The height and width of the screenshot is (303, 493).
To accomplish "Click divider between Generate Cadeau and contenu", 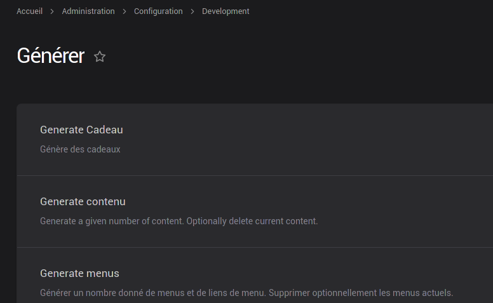I will pyautogui.click(x=254, y=175).
